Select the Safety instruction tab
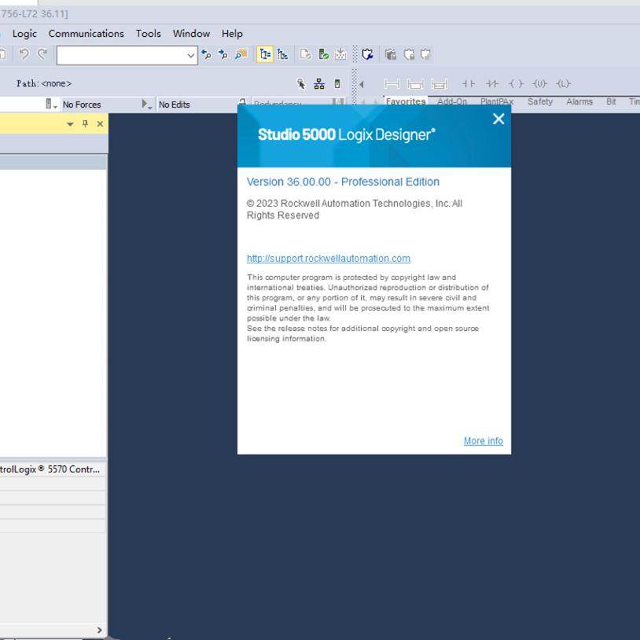 coord(540,101)
